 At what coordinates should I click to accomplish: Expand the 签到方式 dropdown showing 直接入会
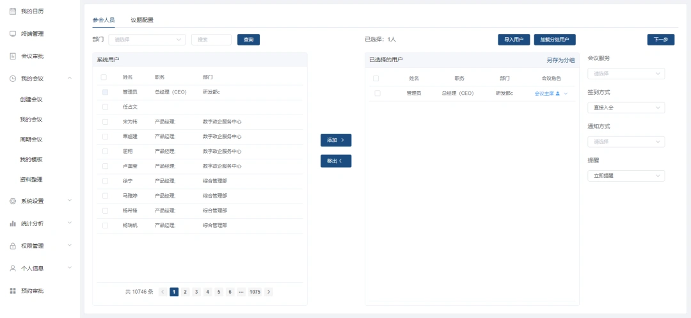click(x=626, y=107)
